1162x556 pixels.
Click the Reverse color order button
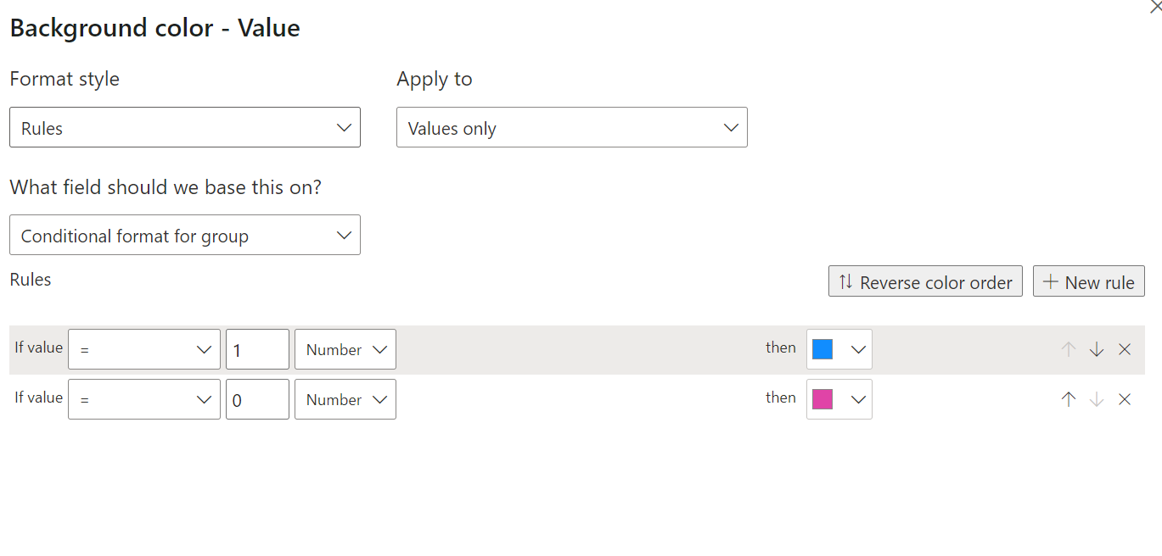[925, 281]
